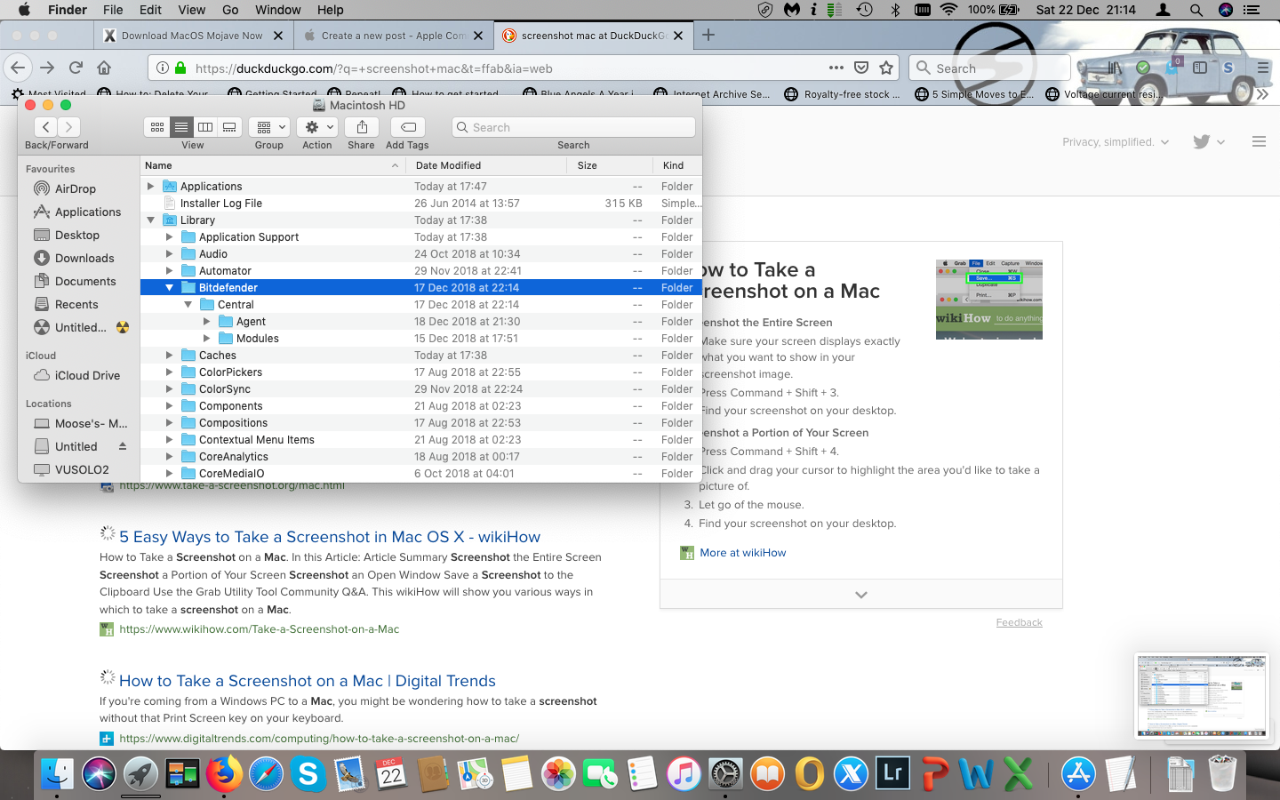Switch to Download MacOS Mojave Now tab
1280x800 pixels.
click(x=194, y=36)
